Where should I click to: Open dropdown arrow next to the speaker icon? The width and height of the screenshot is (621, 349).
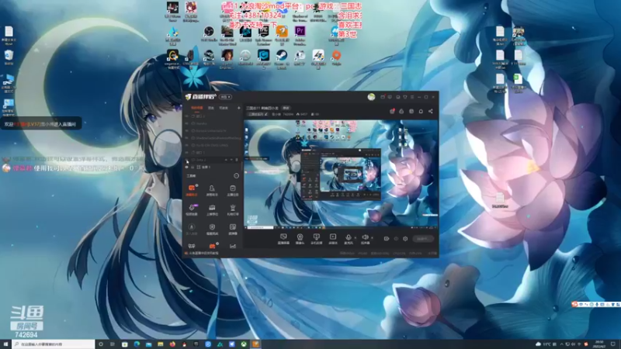(x=372, y=238)
